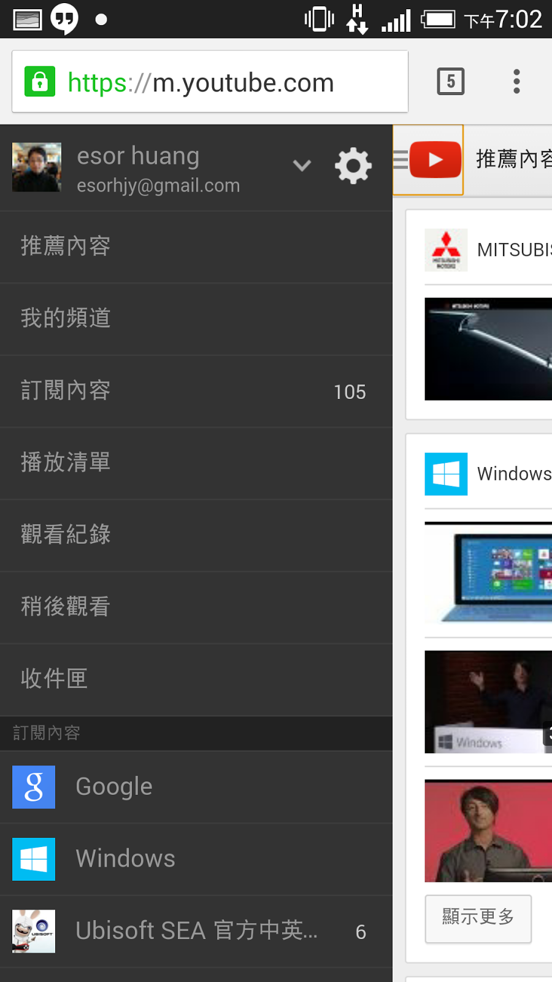
Task: Open Windows tablet video thumbnail
Action: click(488, 573)
